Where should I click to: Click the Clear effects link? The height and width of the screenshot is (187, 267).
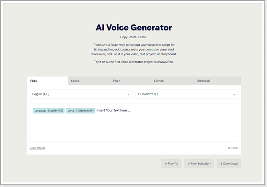pyautogui.click(x=37, y=148)
